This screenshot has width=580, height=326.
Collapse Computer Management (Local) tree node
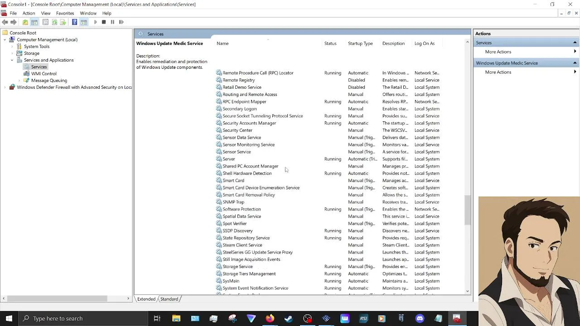[5, 39]
